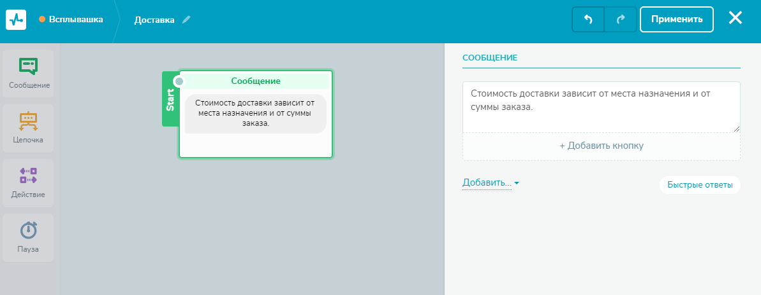Click the СООБЩЕНИЕ panel tab
Viewport: 761px width, 295px height.
[490, 58]
